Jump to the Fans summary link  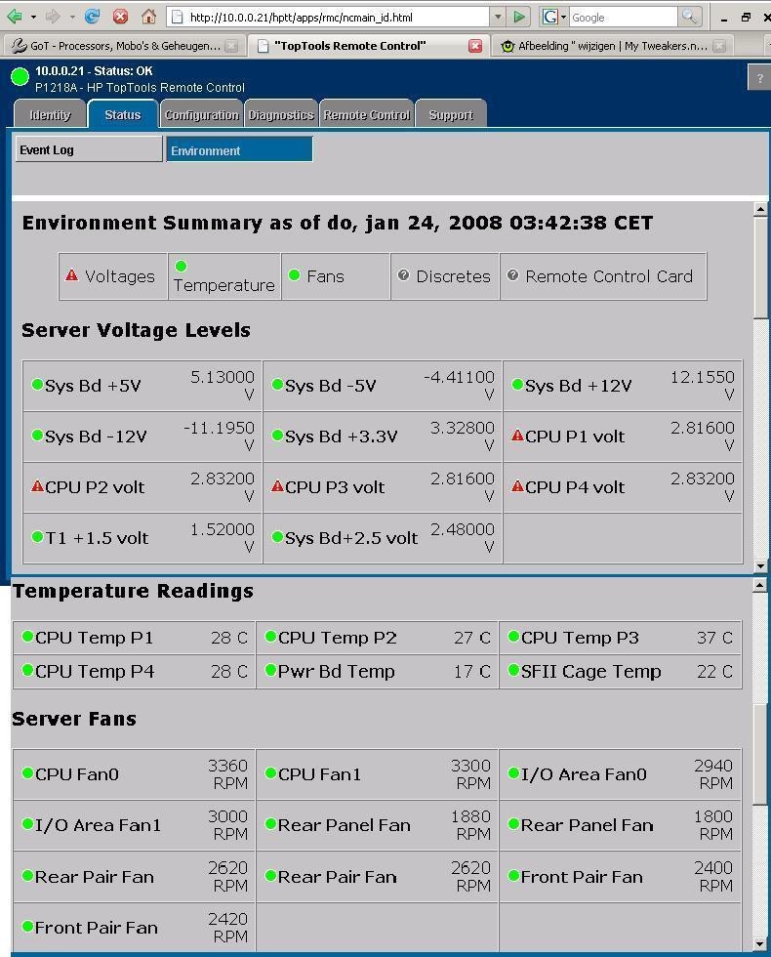point(325,276)
